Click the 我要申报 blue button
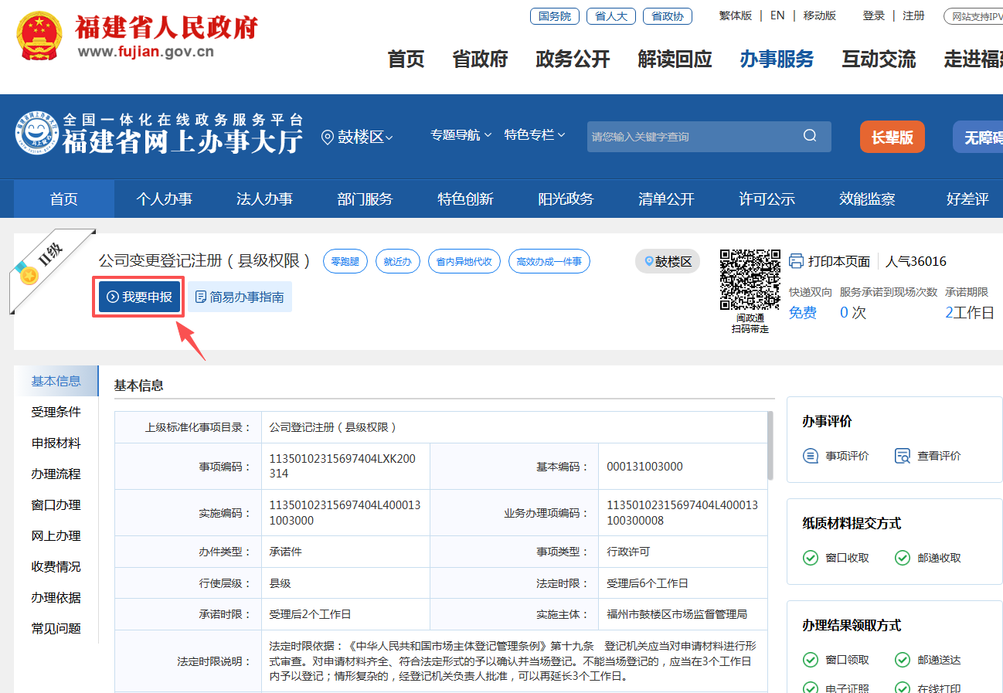The image size is (1003, 693). 138,297
